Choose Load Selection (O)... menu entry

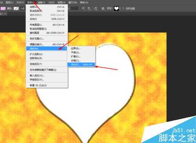click(x=47, y=76)
